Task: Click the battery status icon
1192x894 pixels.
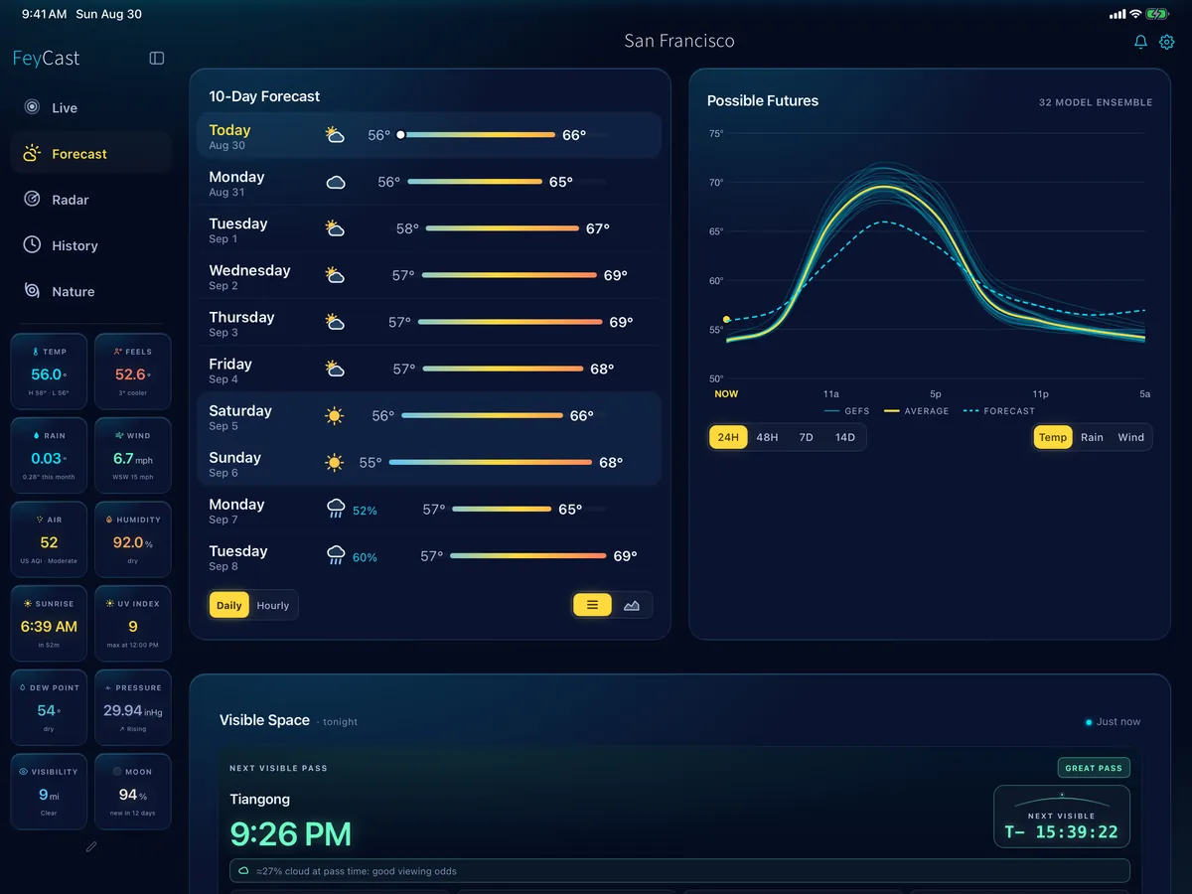Action: [x=1157, y=14]
